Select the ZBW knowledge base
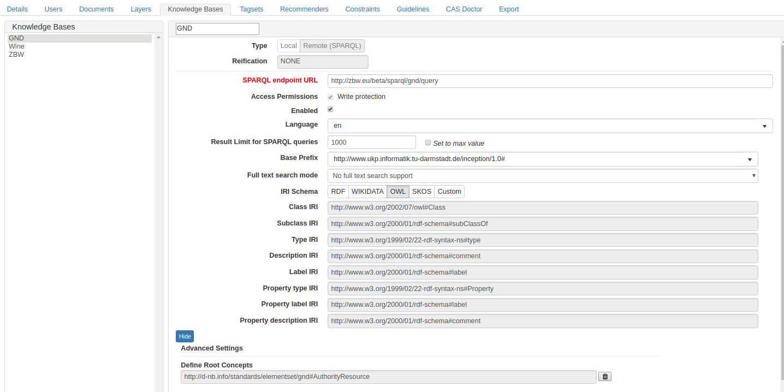 [16, 54]
